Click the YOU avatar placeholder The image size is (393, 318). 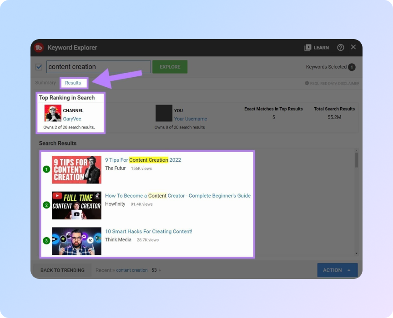164,113
